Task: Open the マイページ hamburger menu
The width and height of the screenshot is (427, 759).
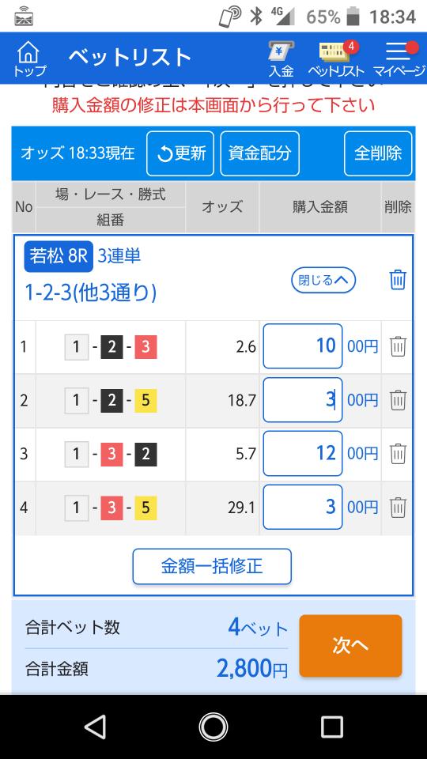Action: 400,59
